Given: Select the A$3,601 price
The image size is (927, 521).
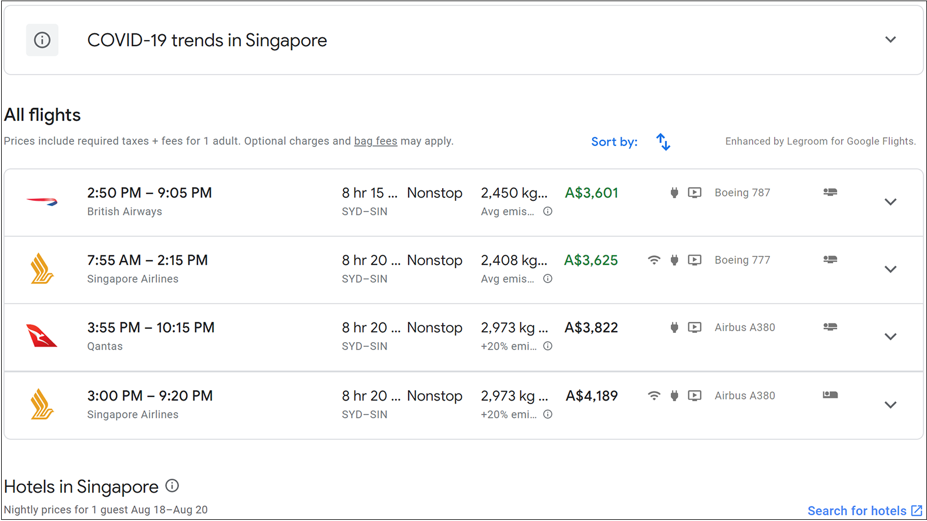Looking at the screenshot, I should 592,193.
